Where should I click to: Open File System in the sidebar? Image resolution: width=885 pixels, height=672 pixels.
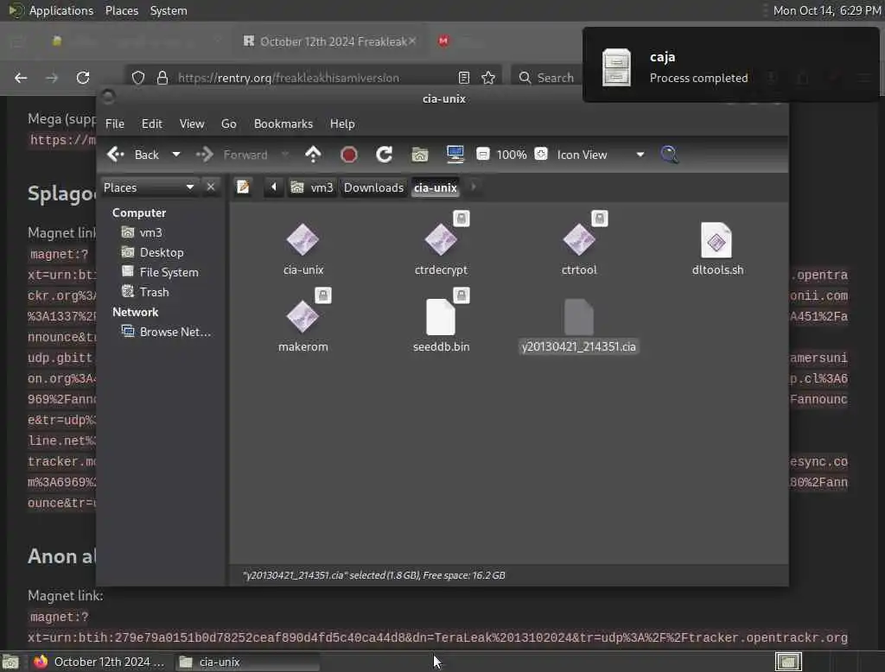click(x=169, y=272)
